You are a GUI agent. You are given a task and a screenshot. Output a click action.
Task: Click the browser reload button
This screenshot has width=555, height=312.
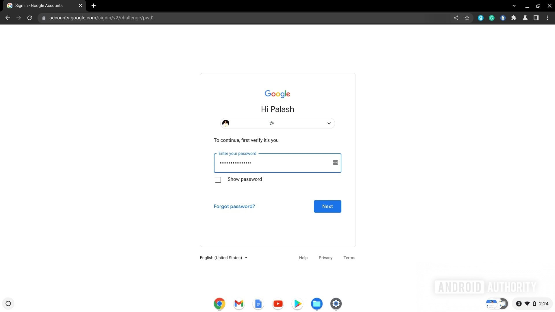click(29, 18)
